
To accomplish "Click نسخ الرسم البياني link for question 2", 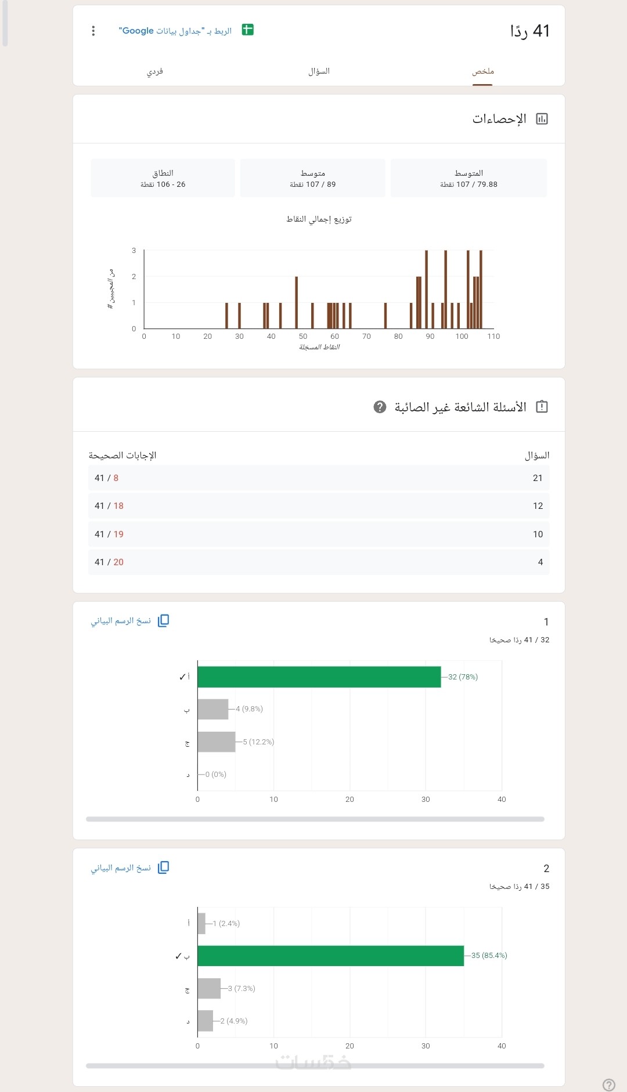I will [x=121, y=867].
